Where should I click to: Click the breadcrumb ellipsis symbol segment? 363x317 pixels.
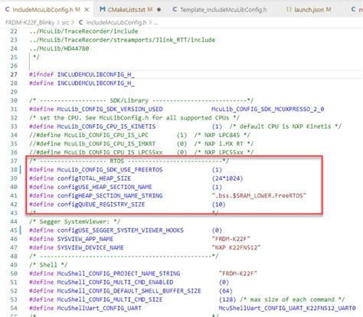pos(156,23)
